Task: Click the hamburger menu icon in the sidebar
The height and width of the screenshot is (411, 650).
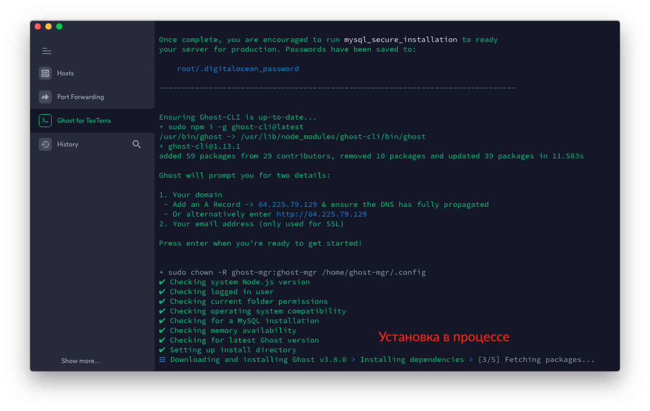Action: click(x=47, y=51)
